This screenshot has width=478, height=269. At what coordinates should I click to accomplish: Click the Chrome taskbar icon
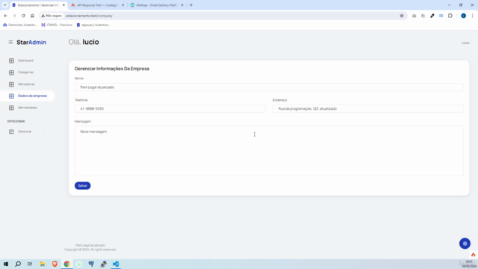(x=66, y=264)
